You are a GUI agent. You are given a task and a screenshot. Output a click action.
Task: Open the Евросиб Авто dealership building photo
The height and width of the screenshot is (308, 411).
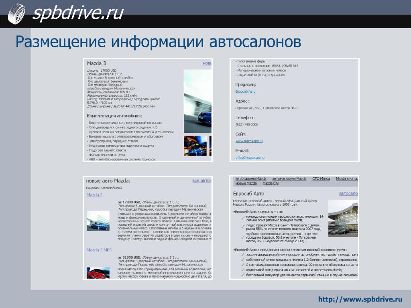click(343, 219)
